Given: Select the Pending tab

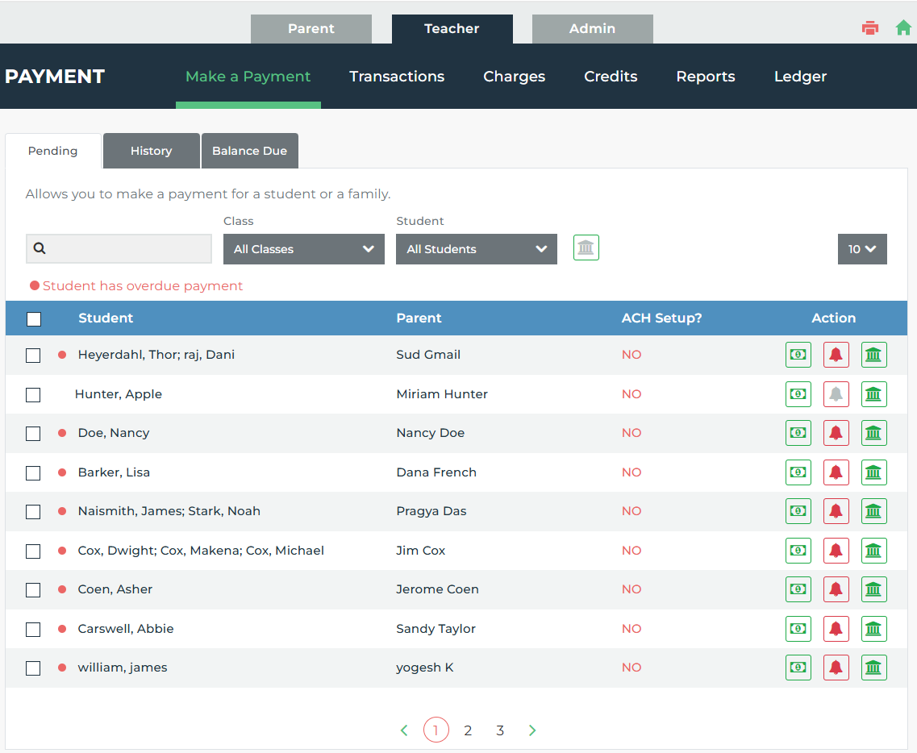Looking at the screenshot, I should point(53,151).
